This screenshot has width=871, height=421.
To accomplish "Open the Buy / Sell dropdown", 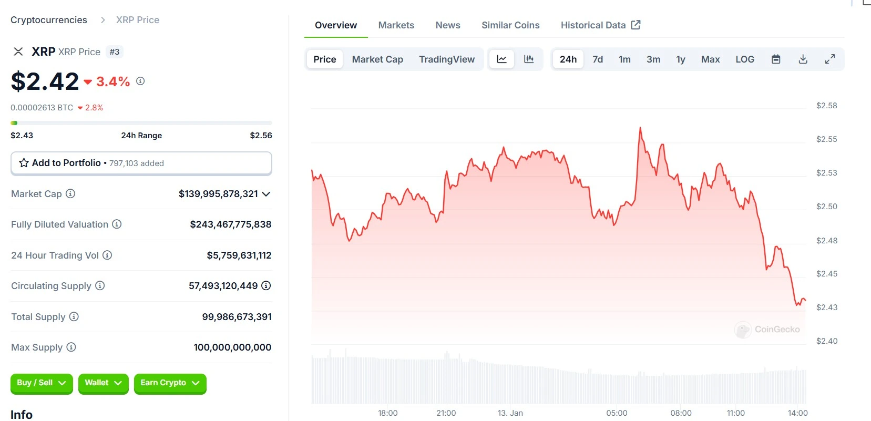I will click(x=42, y=383).
